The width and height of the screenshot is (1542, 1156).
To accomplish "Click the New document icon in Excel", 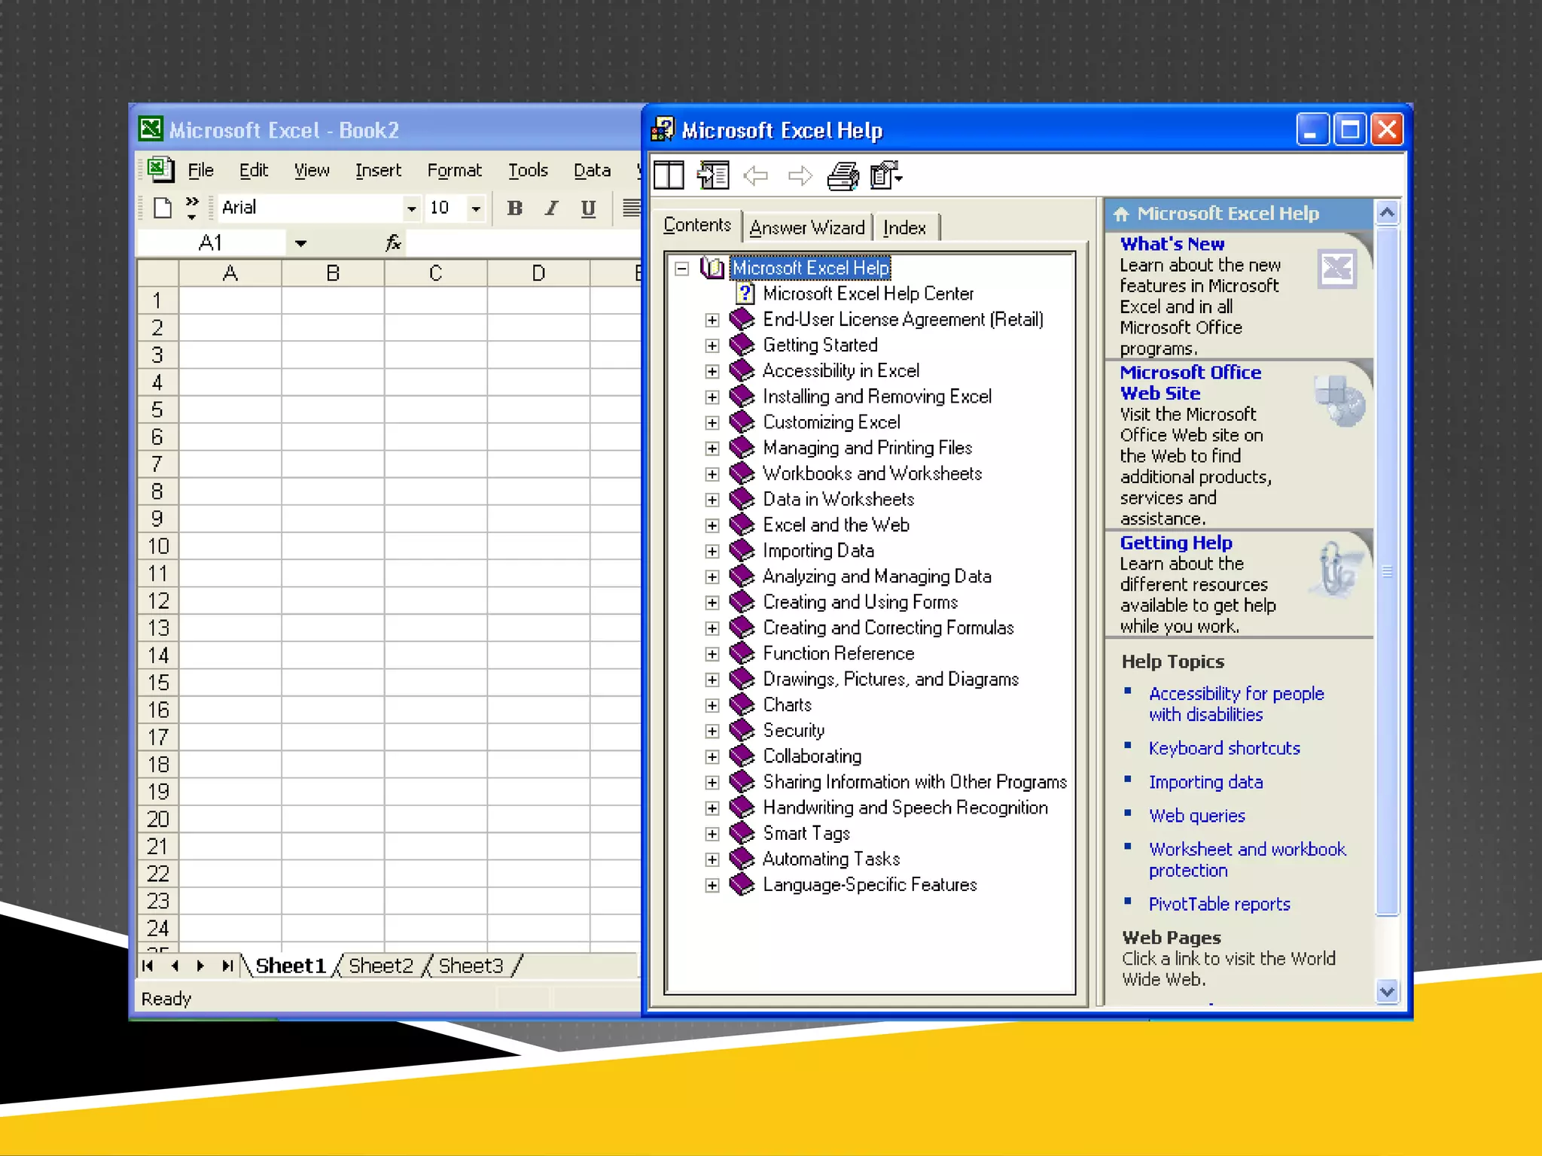I will tap(162, 208).
